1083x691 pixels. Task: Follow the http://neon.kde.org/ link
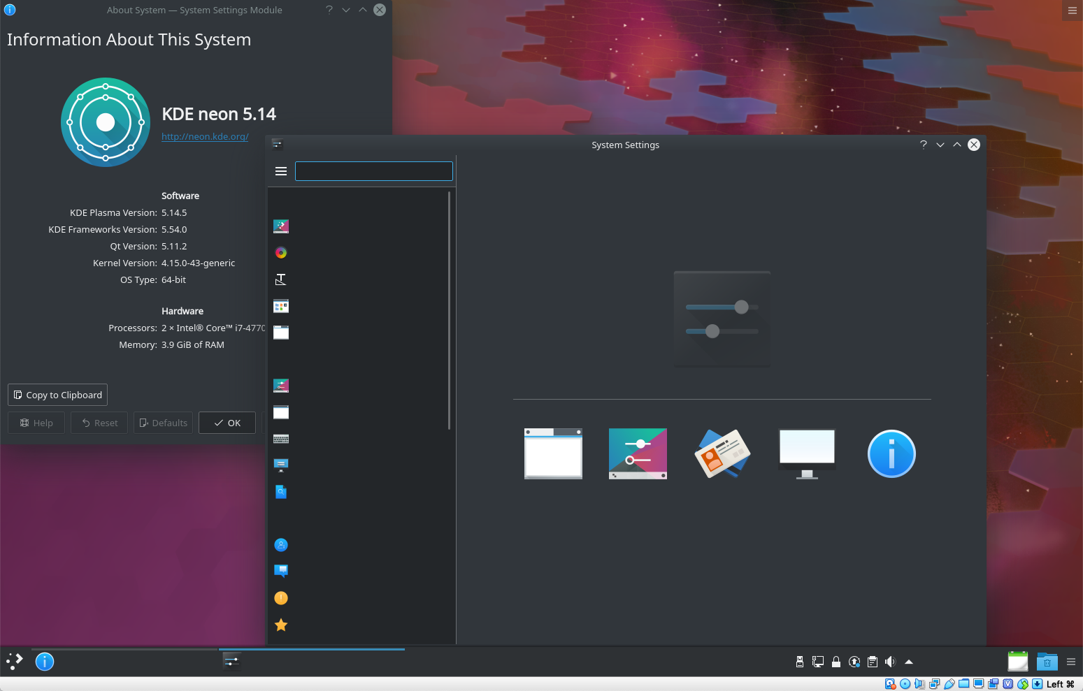tap(205, 136)
